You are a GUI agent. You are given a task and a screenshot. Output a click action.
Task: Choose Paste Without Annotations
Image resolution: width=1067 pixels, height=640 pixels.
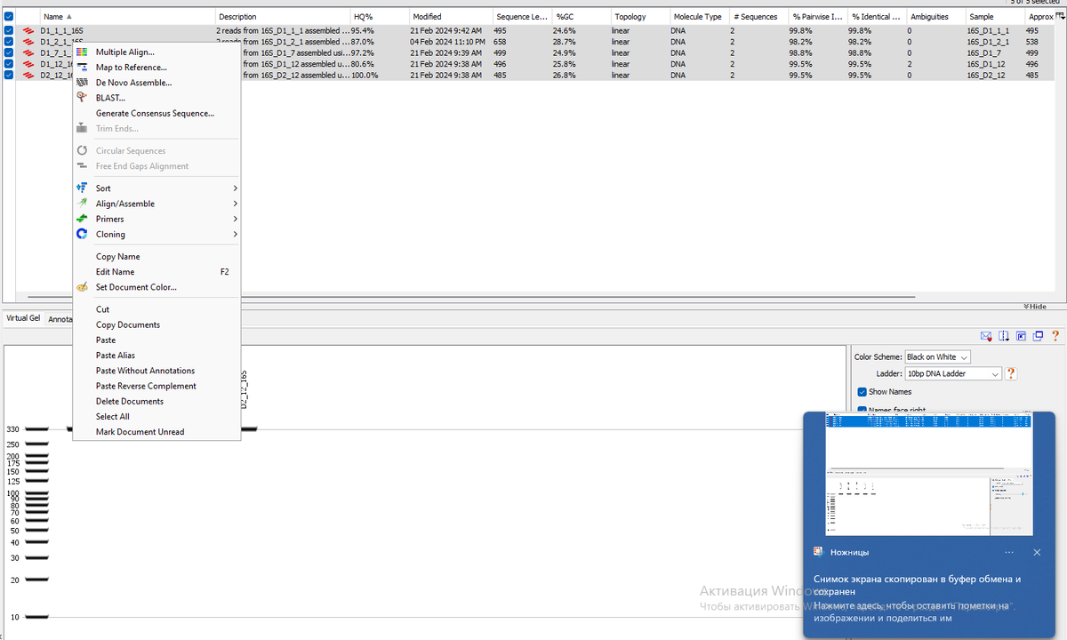tap(156, 370)
